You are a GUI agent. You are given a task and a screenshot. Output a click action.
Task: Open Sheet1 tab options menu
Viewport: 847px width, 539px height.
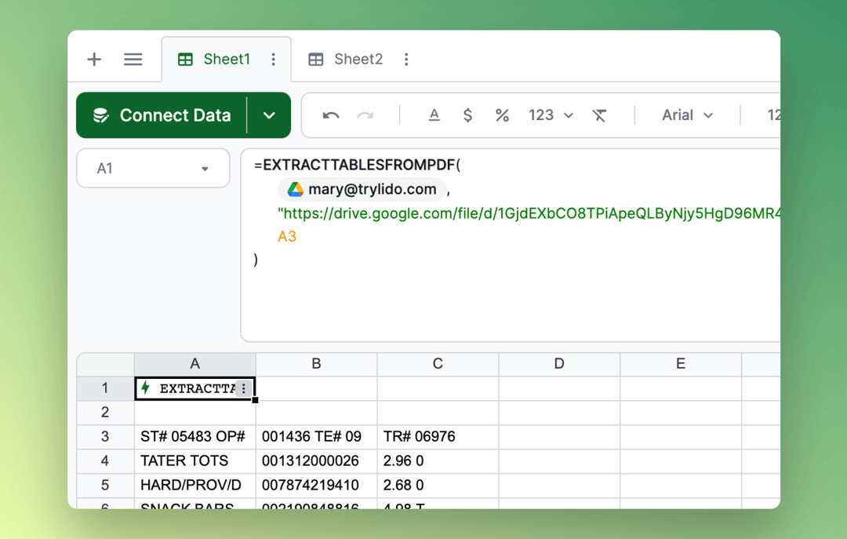pos(274,59)
